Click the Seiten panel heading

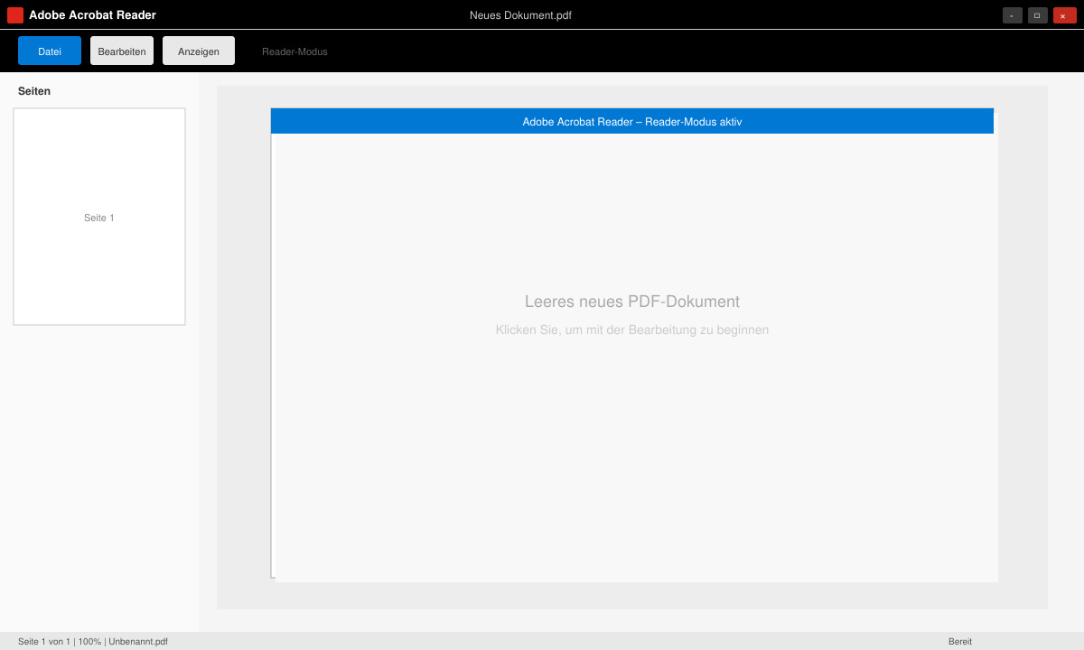coord(34,91)
